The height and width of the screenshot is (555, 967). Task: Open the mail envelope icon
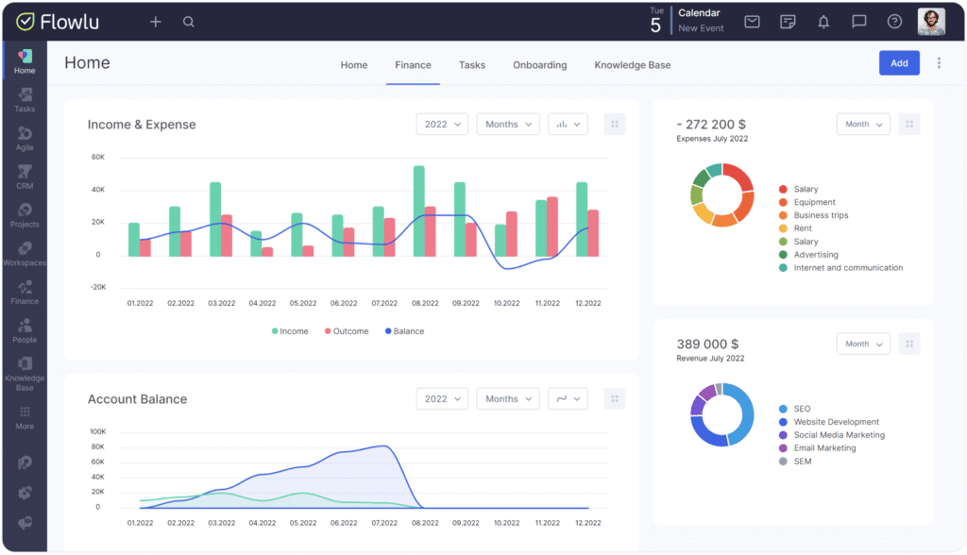pyautogui.click(x=752, y=22)
